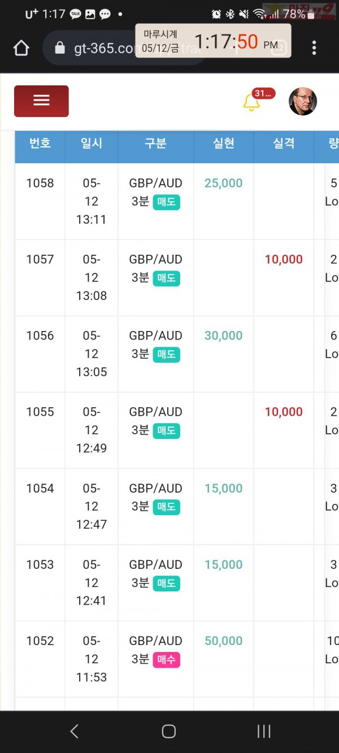339x753 pixels.
Task: Open notifications bell icon
Action: coord(251,102)
